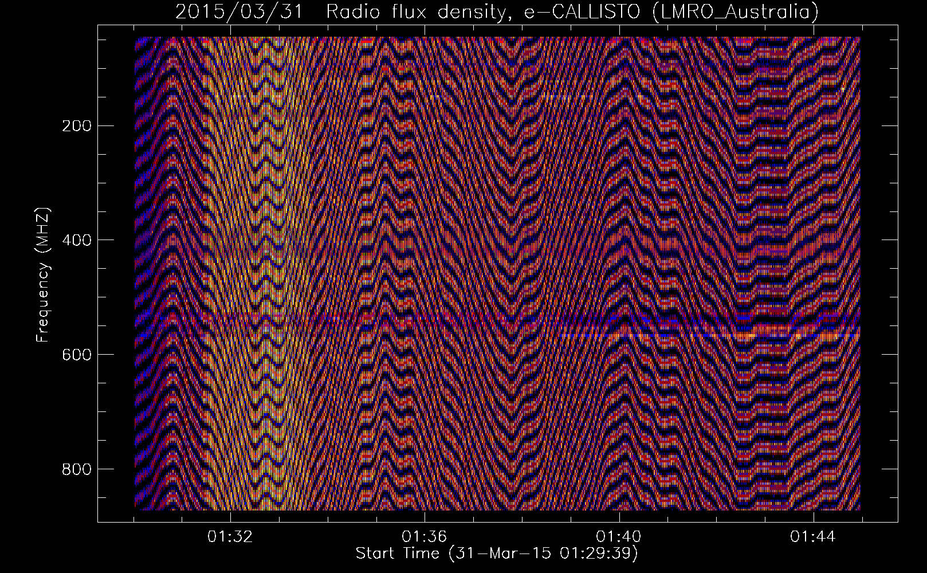927x573 pixels.
Task: Click the plot title '2015/03/31 Radio flux density'
Action: tap(497, 12)
